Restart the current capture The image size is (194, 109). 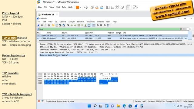point(45,25)
